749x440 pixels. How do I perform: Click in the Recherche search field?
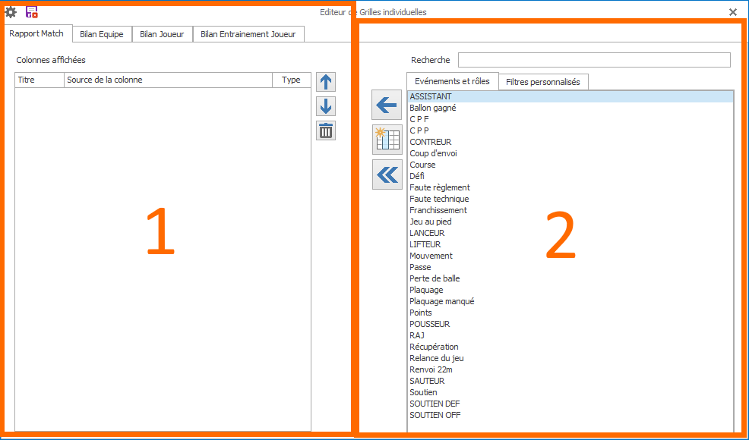tap(593, 60)
